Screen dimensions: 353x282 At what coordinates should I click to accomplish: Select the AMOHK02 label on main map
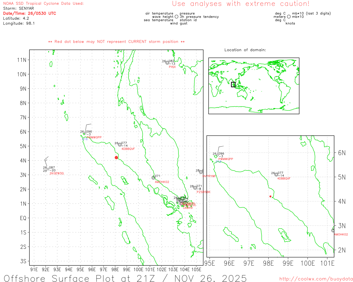click(x=162, y=182)
